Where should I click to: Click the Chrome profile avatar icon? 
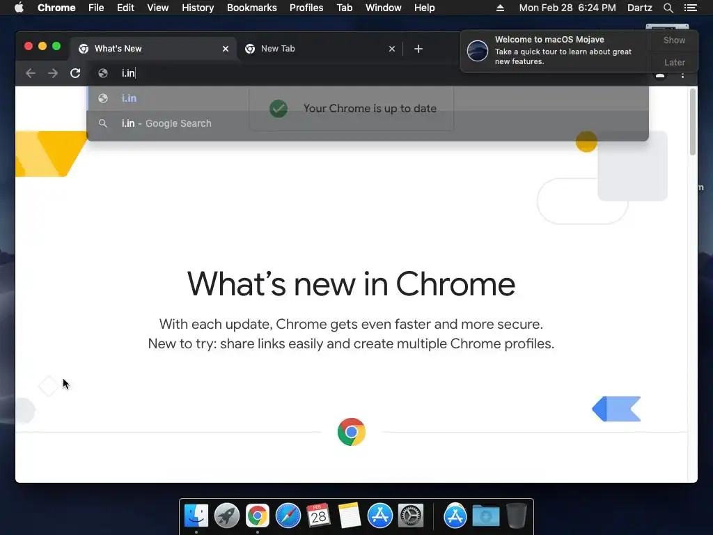[x=660, y=75]
